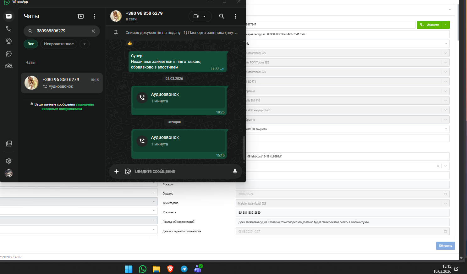Open the contact avatar in chat header
This screenshot has width=467, height=274.
pos(116,16)
